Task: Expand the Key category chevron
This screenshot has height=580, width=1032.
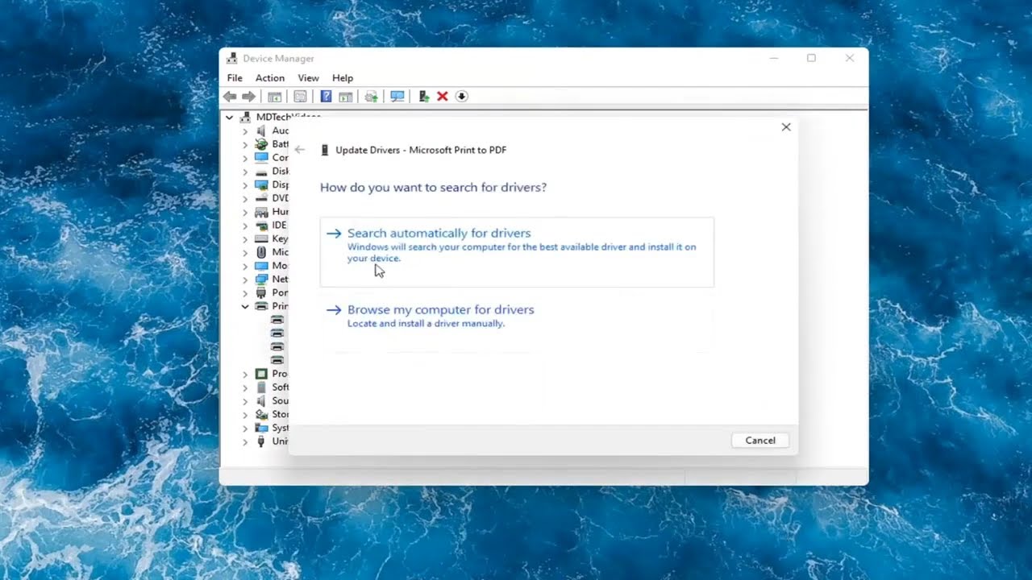Action: tap(245, 238)
